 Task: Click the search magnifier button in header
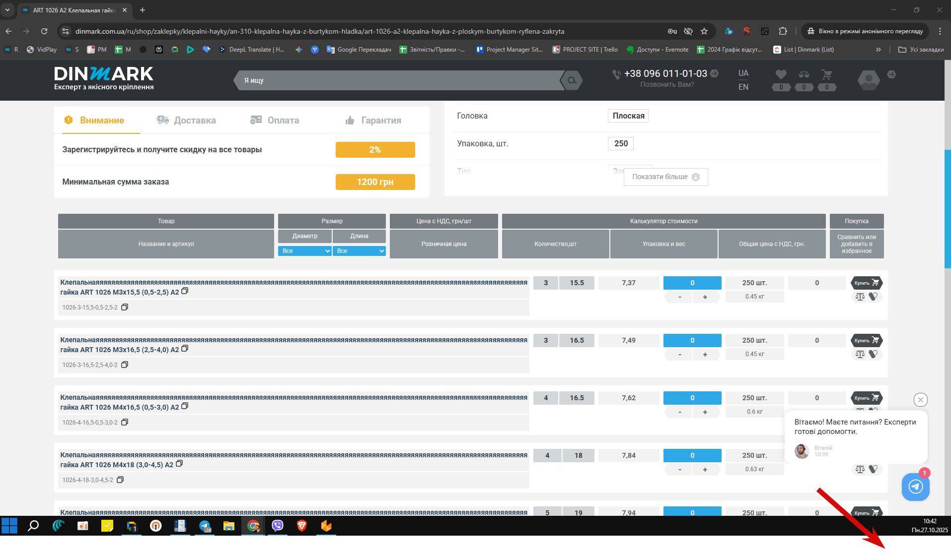572,80
